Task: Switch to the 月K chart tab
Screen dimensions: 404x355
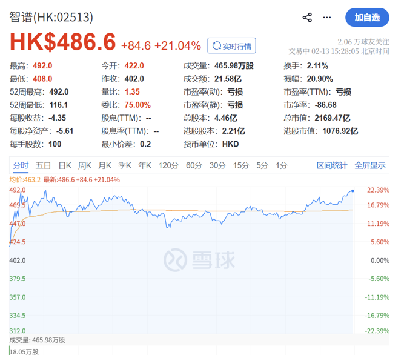Action: [x=105, y=165]
